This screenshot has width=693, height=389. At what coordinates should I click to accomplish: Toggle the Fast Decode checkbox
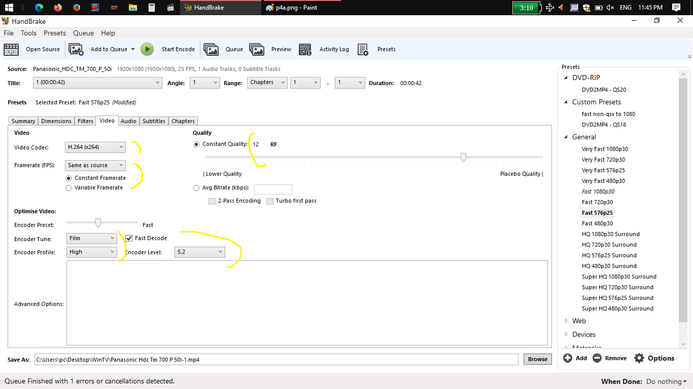coord(129,238)
